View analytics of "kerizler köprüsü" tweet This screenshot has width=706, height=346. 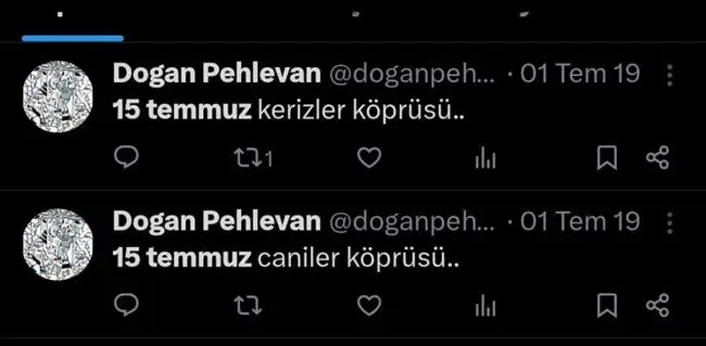click(x=485, y=159)
